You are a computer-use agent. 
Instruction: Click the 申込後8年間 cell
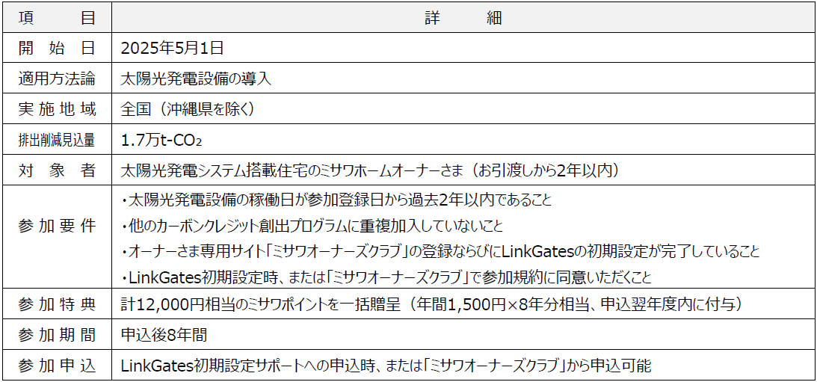[164, 335]
